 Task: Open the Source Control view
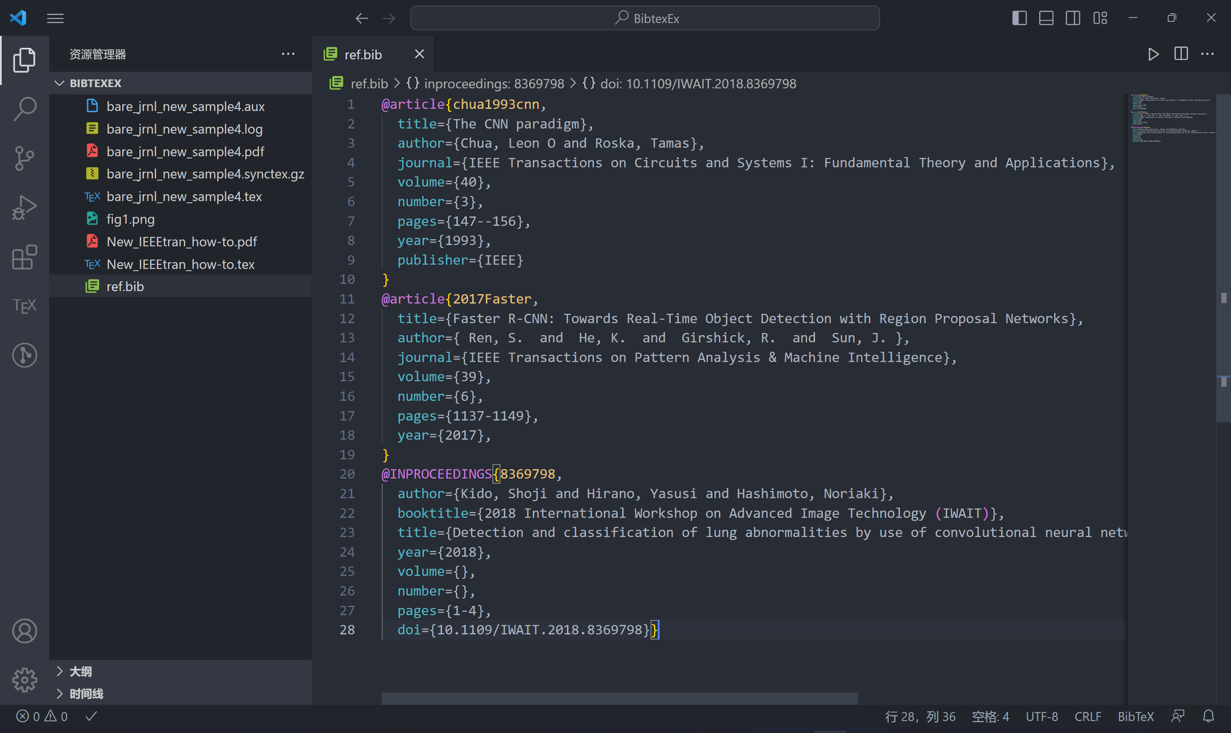[x=24, y=158]
